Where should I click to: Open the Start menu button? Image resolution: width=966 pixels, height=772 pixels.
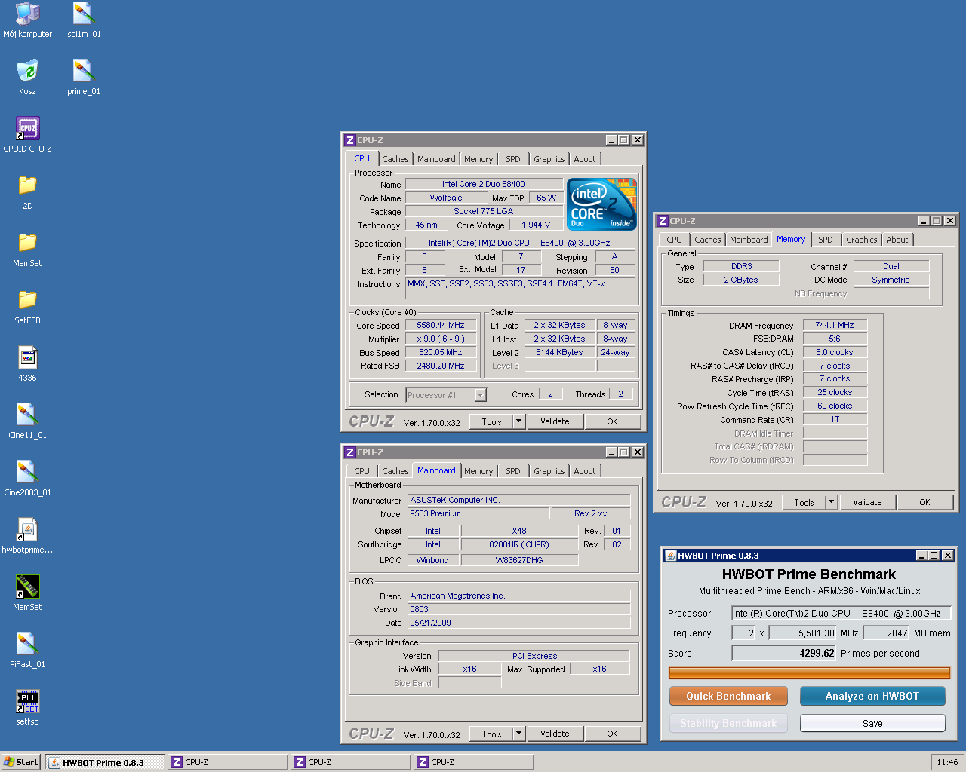[x=21, y=762]
